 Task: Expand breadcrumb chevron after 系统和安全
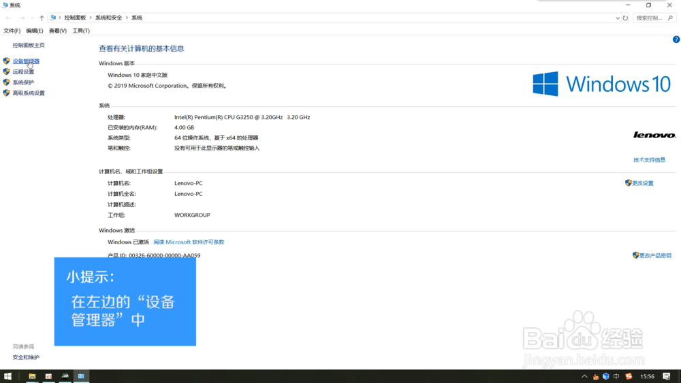127,18
